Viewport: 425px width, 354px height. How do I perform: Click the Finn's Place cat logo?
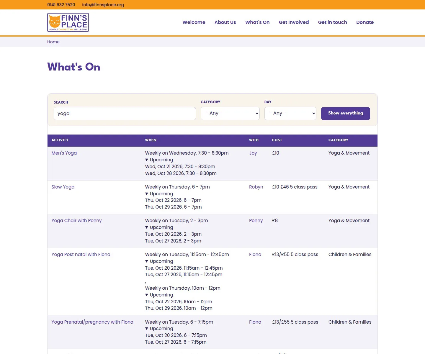pos(68,22)
